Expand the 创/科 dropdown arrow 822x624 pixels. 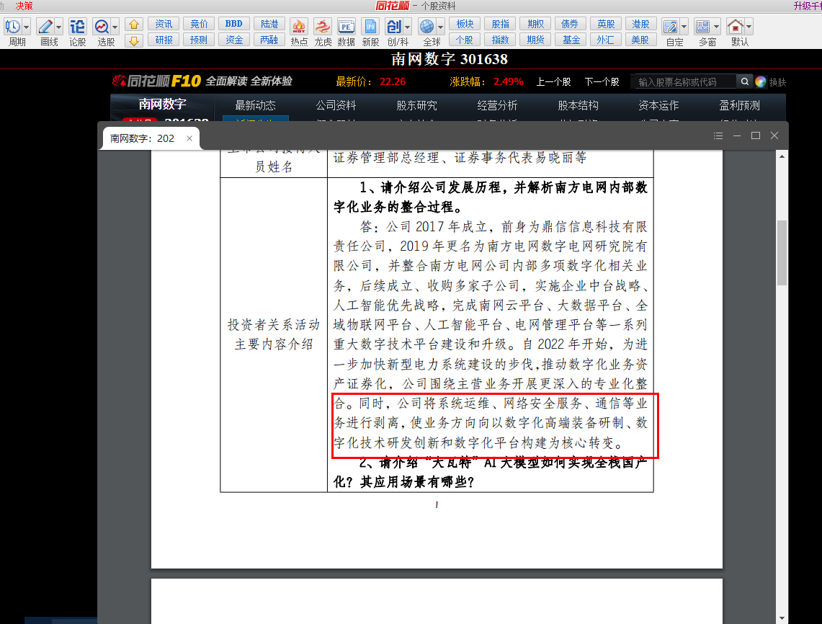(x=407, y=27)
